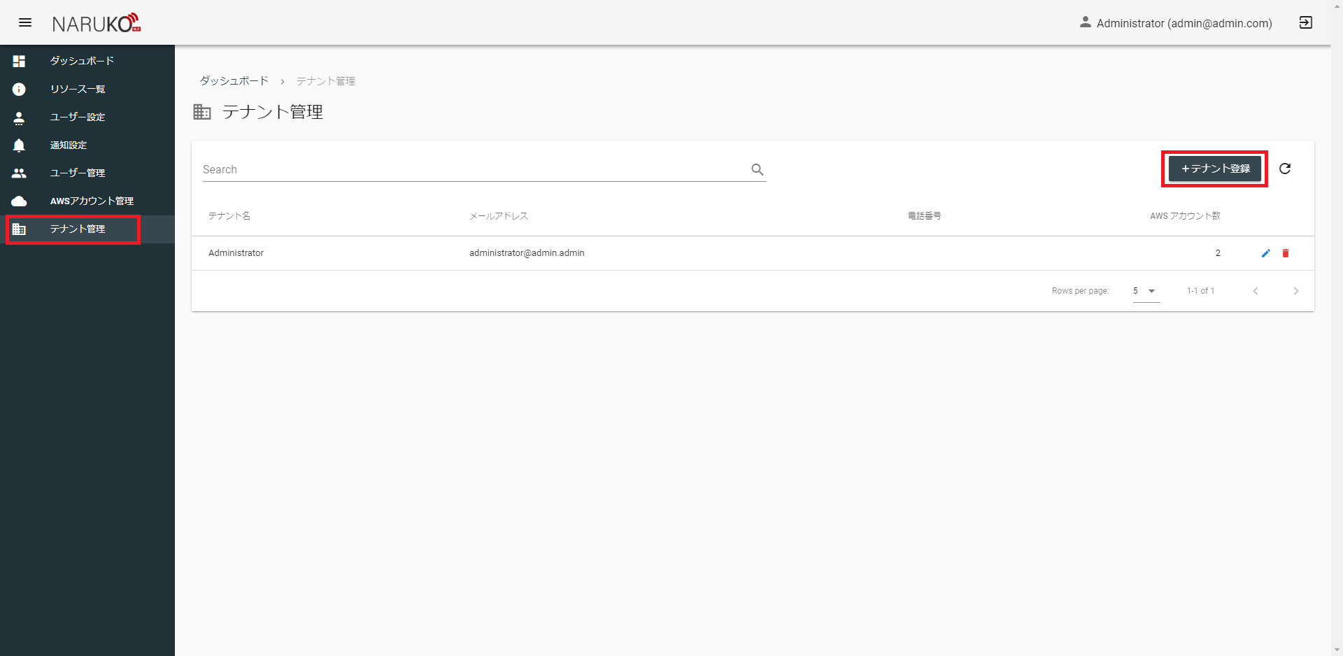
Task: Click the AWS account count 2 cell
Action: (x=1218, y=253)
